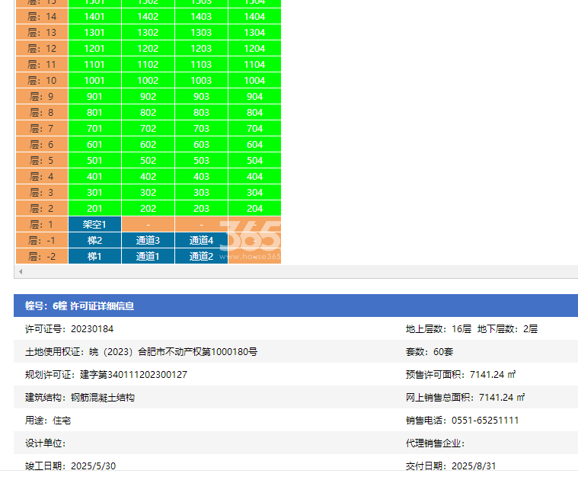Click unit 1104 on floor 11

254,65
